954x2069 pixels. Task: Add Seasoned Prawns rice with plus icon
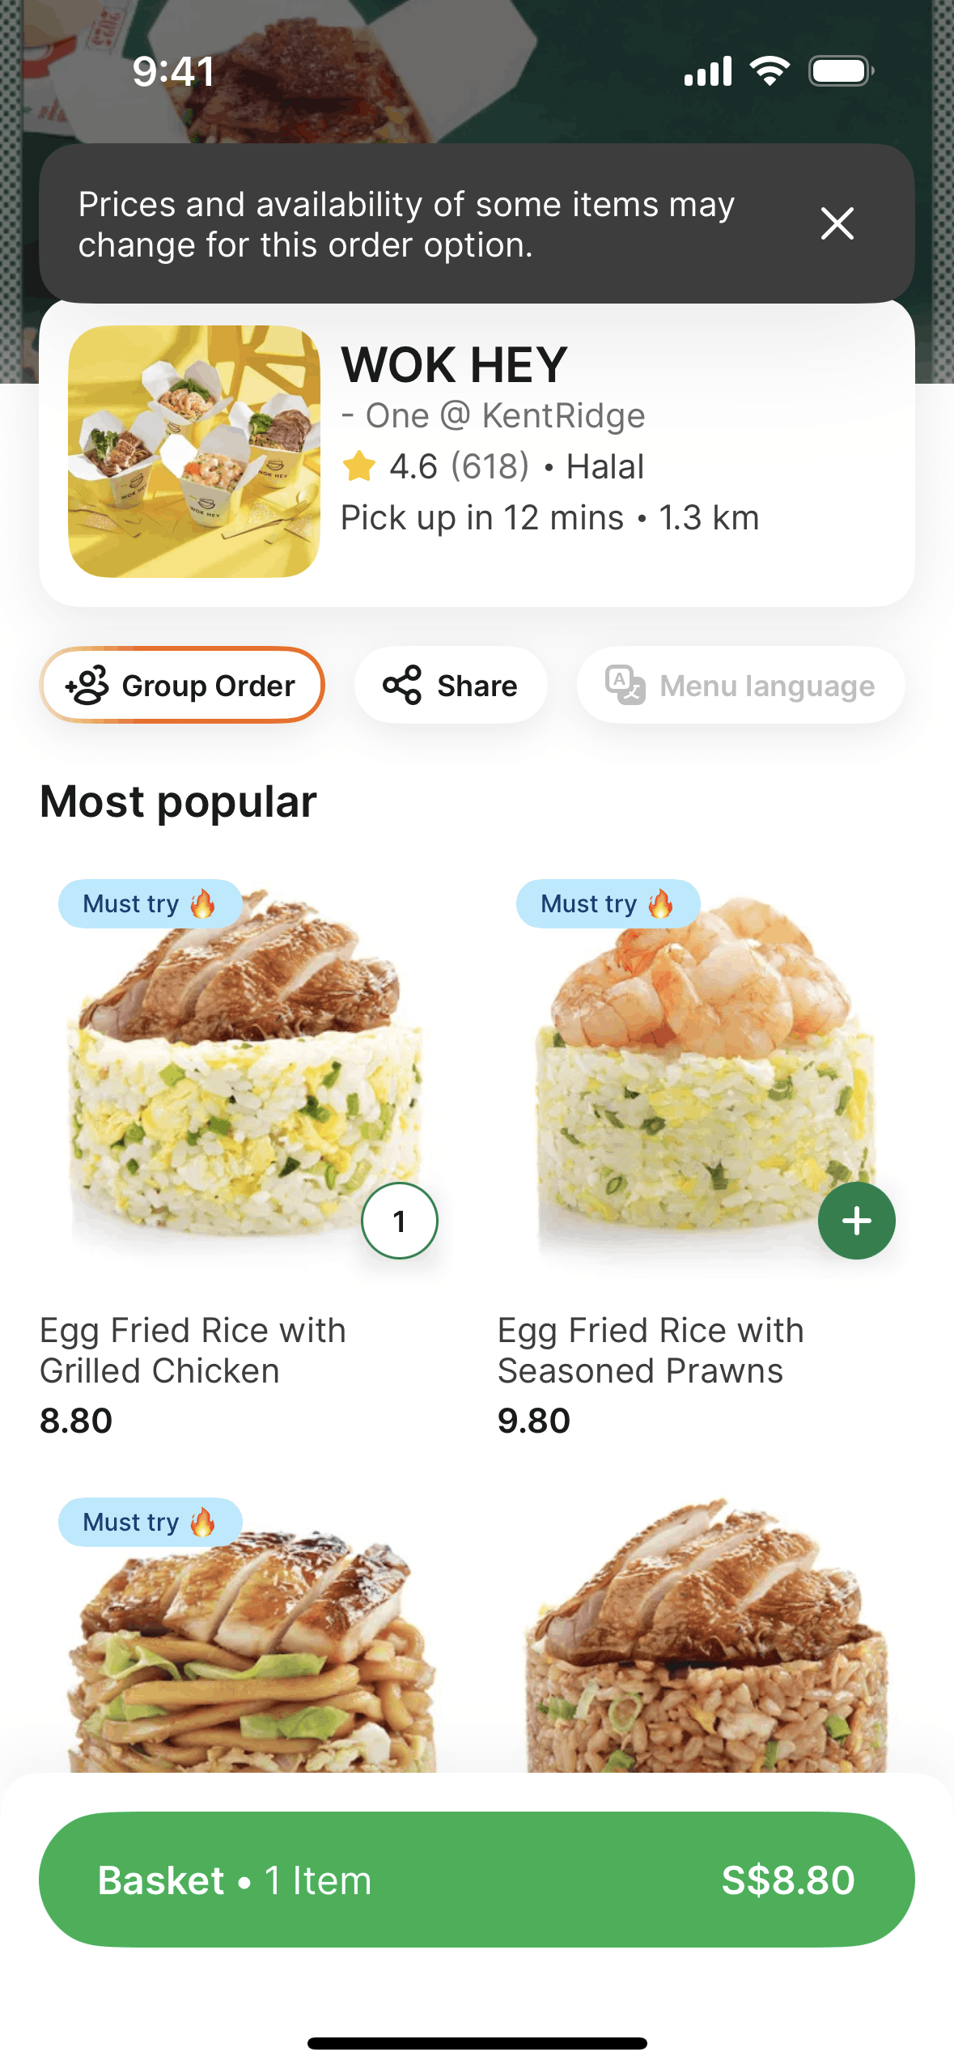(x=856, y=1221)
